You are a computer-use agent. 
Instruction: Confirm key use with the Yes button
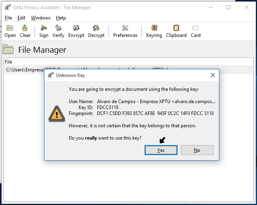click(x=161, y=150)
